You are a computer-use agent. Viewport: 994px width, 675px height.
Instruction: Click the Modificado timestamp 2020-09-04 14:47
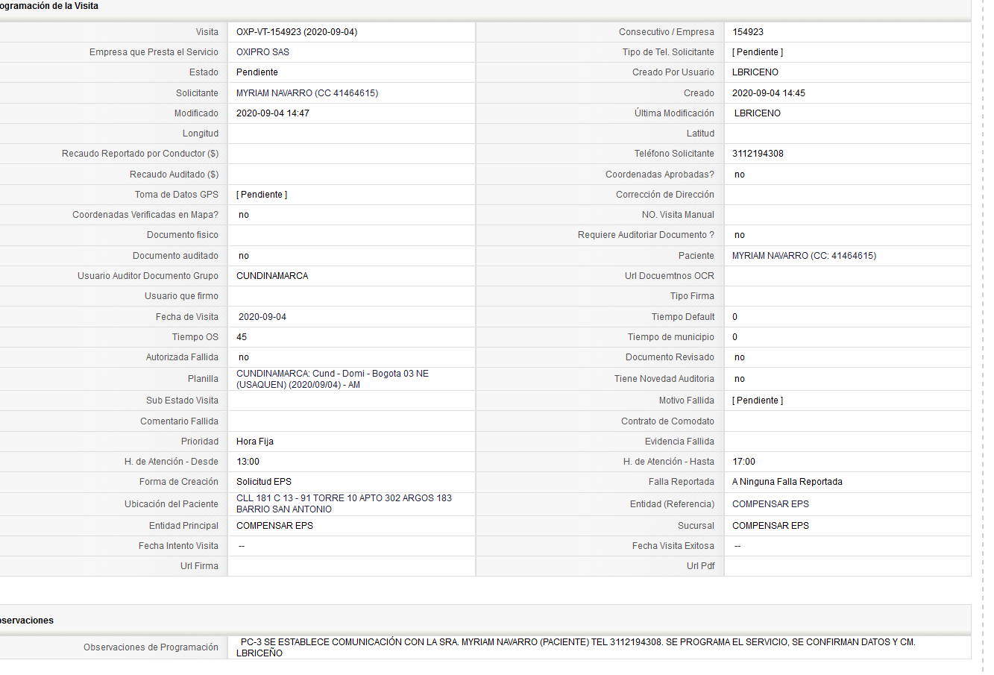pos(273,113)
